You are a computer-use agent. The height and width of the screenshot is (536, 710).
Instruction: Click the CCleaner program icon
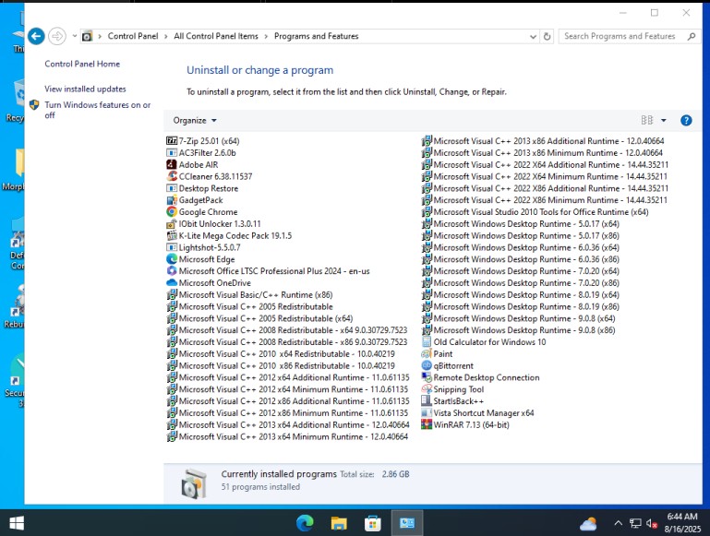(172, 176)
